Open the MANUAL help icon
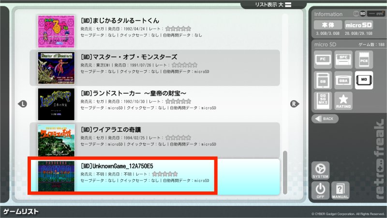Viewport: 387px width, 218px height. click(x=341, y=190)
